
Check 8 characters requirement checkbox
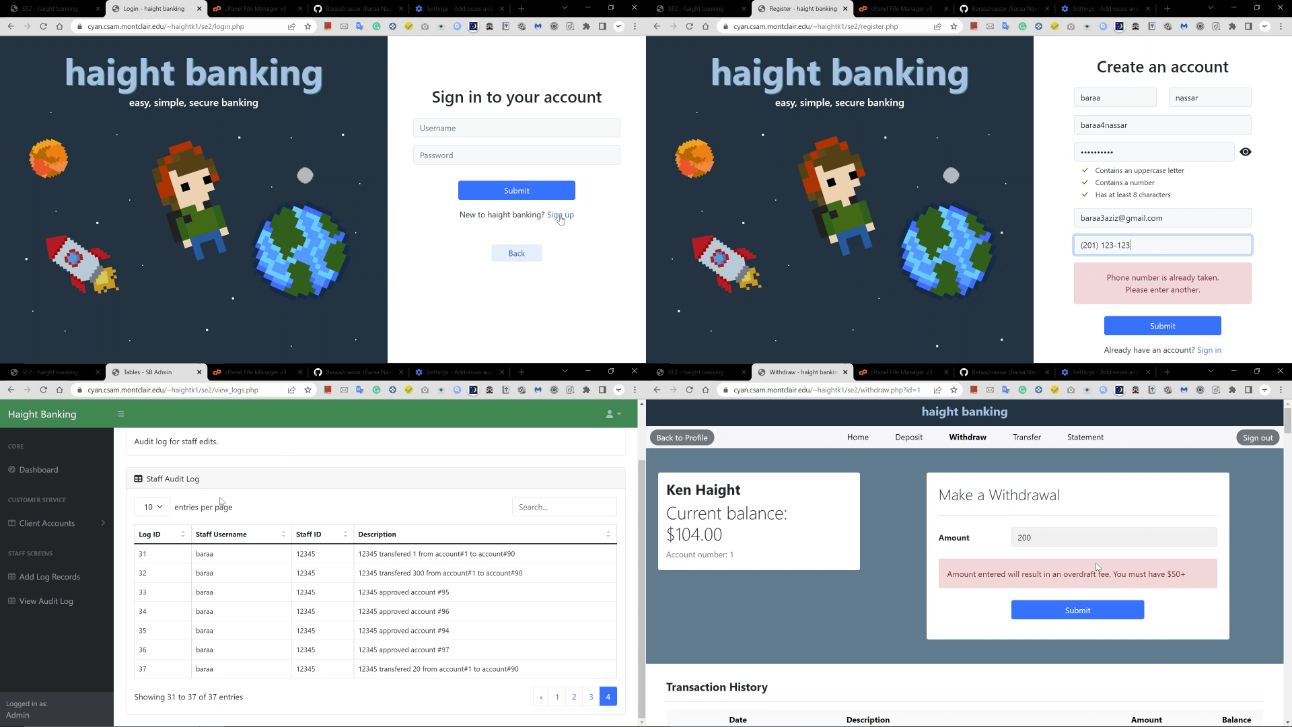coord(1085,193)
